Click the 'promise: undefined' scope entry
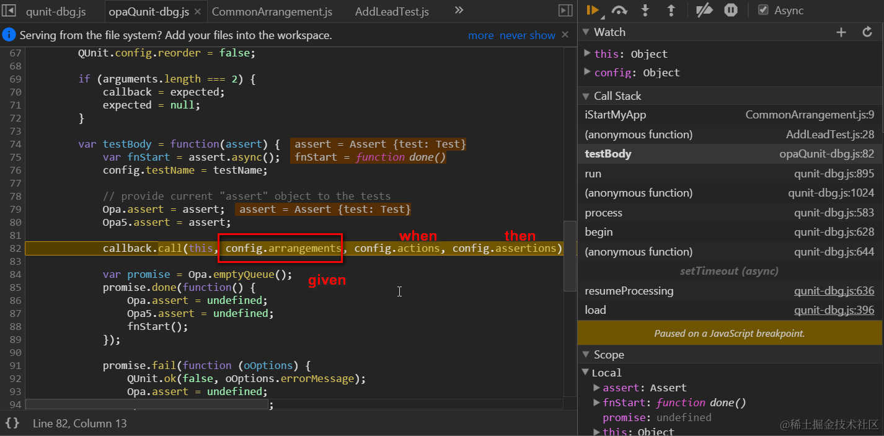This screenshot has width=884, height=436. (x=656, y=417)
